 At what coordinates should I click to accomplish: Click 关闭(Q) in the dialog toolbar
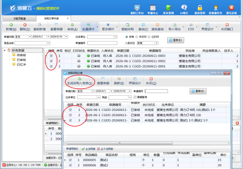(x=151, y=81)
